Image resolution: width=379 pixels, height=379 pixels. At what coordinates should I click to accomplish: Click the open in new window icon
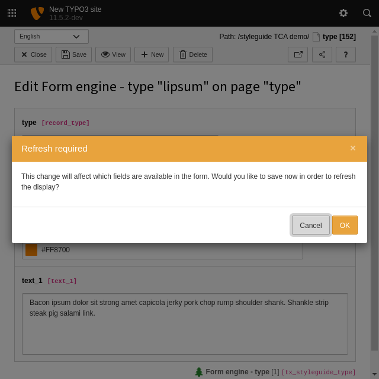(x=298, y=54)
